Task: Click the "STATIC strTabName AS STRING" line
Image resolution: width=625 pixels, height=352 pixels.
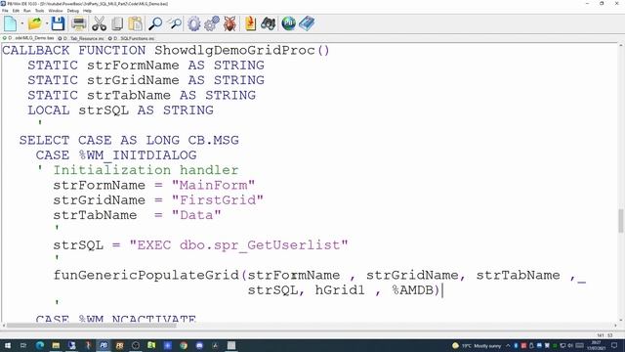Action: 142,95
